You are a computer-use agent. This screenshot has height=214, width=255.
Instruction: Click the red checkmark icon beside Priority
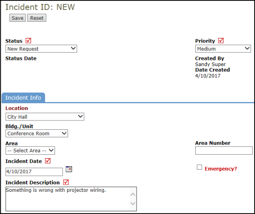[221, 41]
